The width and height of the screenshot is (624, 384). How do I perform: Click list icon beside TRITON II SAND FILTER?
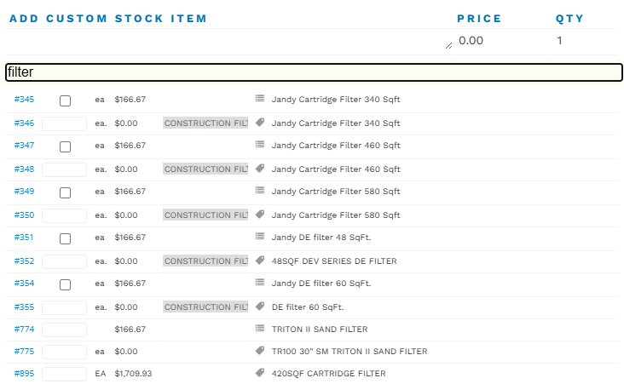point(260,329)
